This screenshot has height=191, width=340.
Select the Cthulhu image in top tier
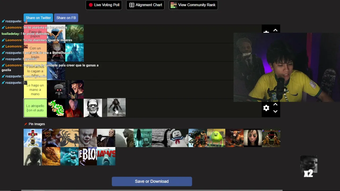click(x=75, y=34)
